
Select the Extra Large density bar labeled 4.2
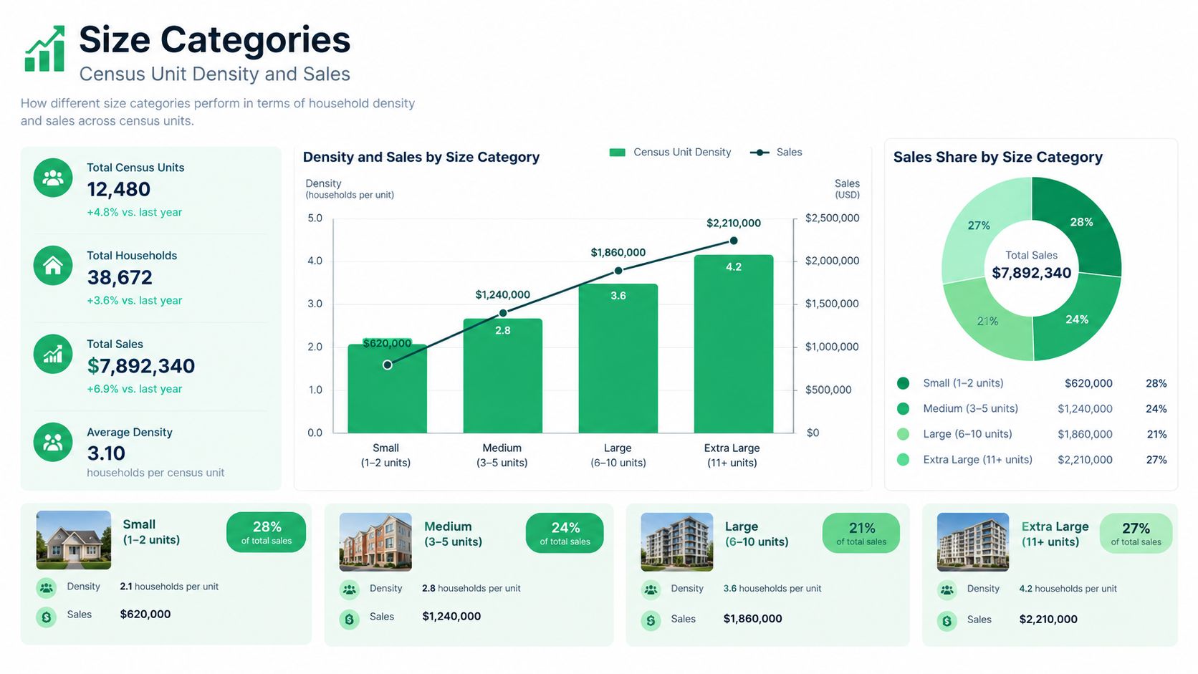pyautogui.click(x=734, y=344)
